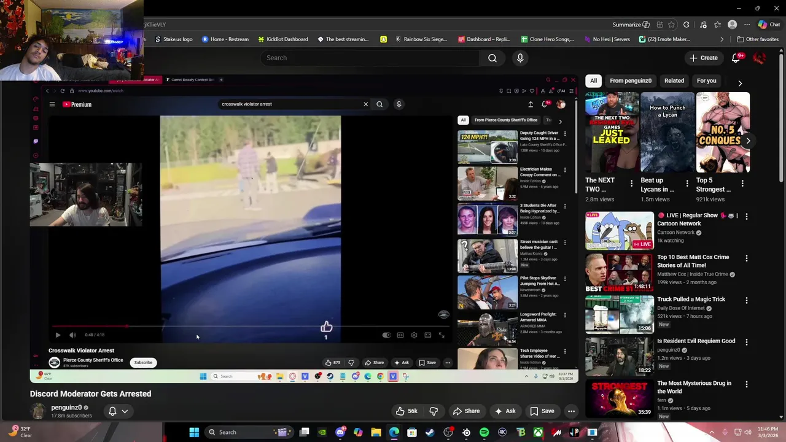
Task: Add this page to favorites star
Action: pos(672,25)
